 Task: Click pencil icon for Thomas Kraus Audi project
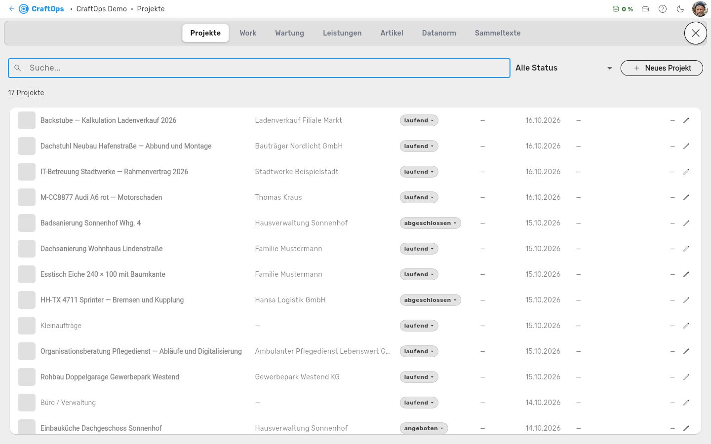(686, 197)
